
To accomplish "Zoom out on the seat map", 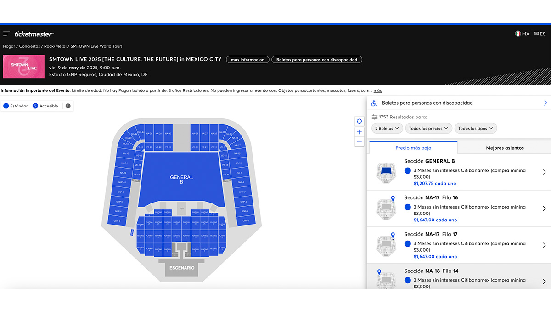I will pos(359,142).
